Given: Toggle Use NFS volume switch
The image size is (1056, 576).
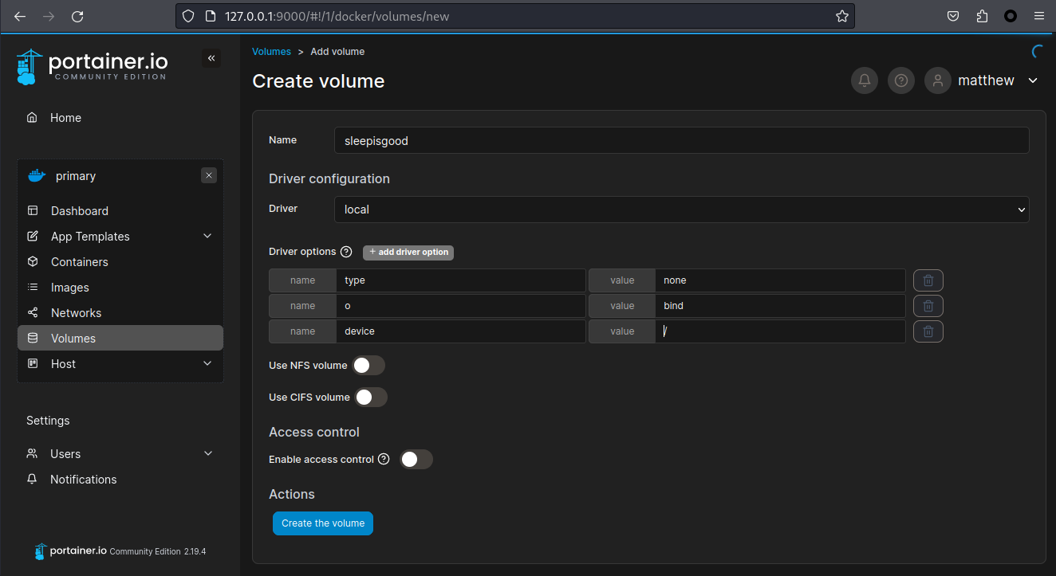Looking at the screenshot, I should [368, 366].
